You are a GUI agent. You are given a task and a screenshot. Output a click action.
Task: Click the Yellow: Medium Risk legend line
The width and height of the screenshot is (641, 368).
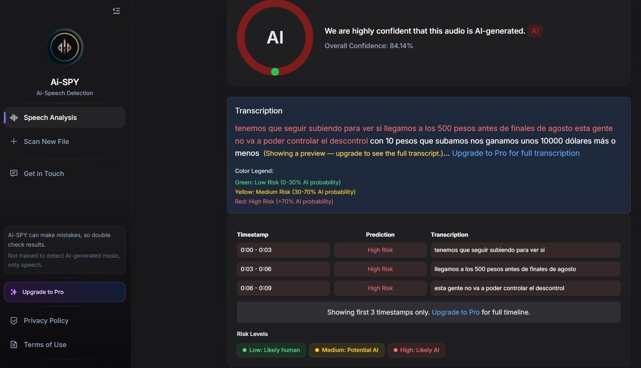click(x=295, y=192)
